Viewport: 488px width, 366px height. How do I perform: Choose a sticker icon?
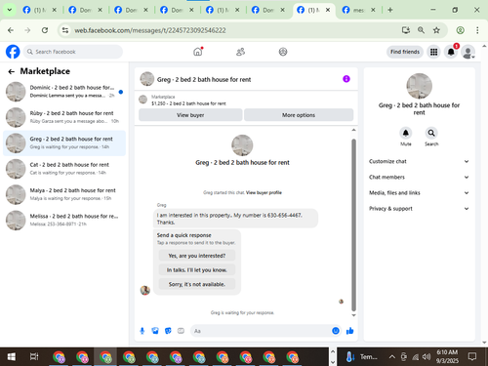coord(168,331)
